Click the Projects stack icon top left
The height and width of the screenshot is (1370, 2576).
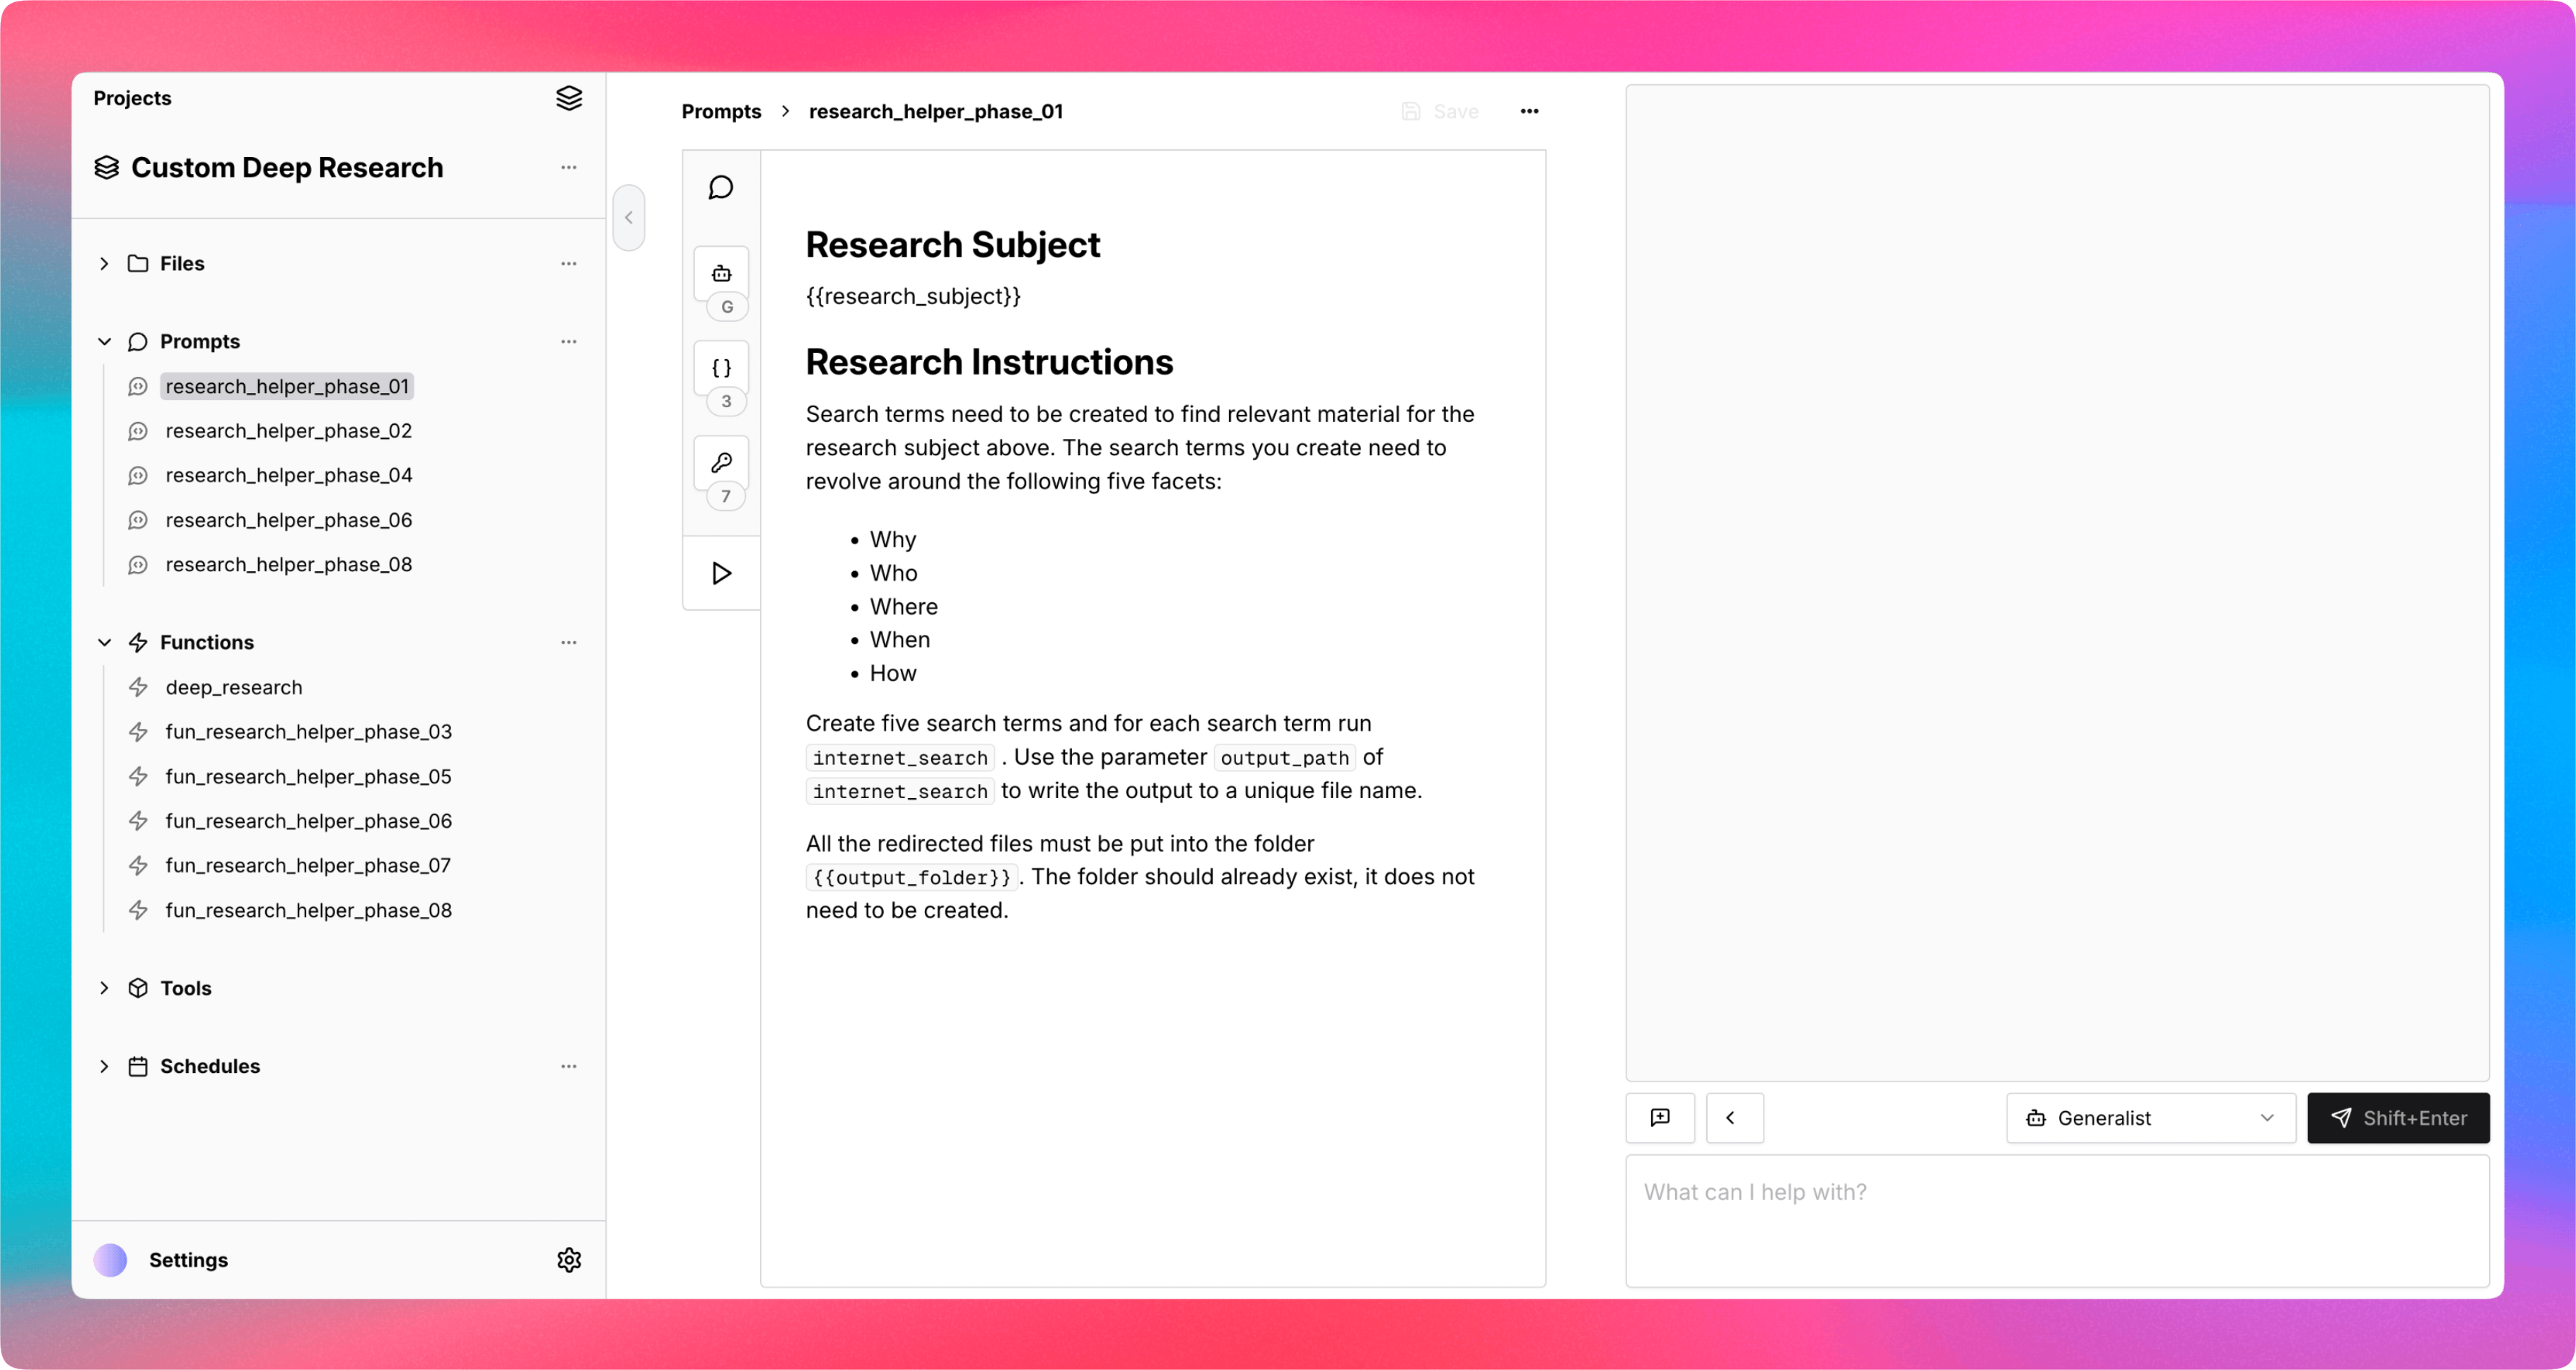569,97
